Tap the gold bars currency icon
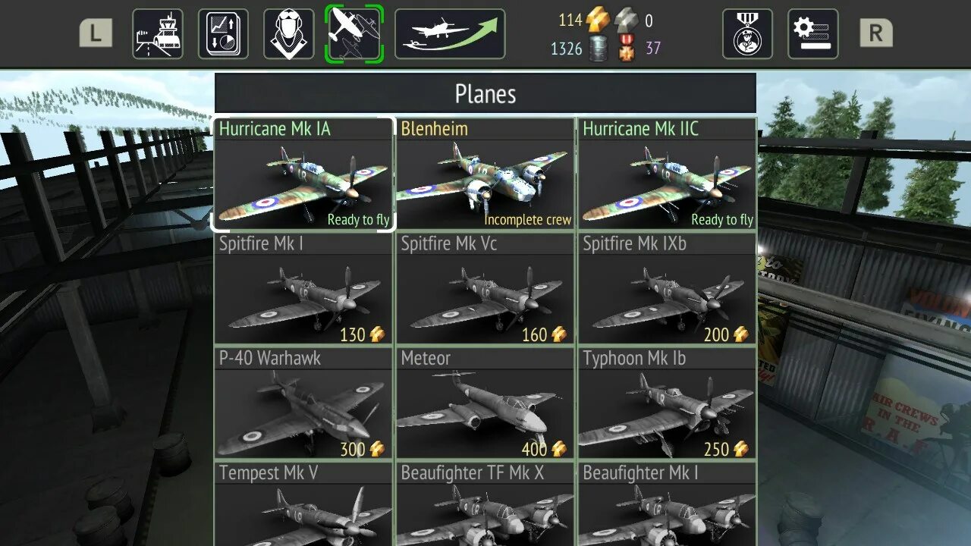The image size is (971, 546). 598,20
